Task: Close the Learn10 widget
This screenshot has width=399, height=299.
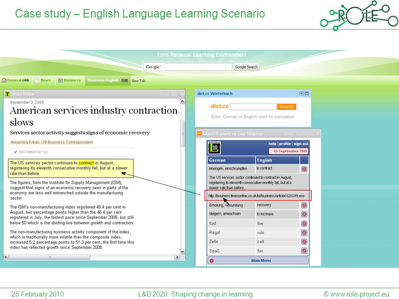Action: tap(318, 133)
